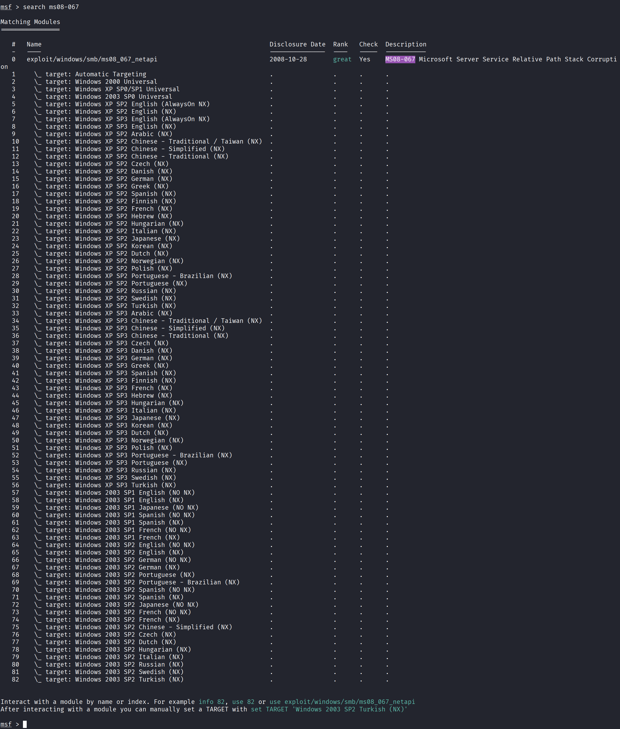The height and width of the screenshot is (729, 620).
Task: Click the 'info 82' example command
Action: [211, 702]
